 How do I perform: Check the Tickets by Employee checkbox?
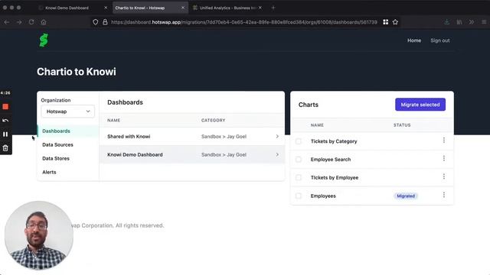click(x=299, y=178)
